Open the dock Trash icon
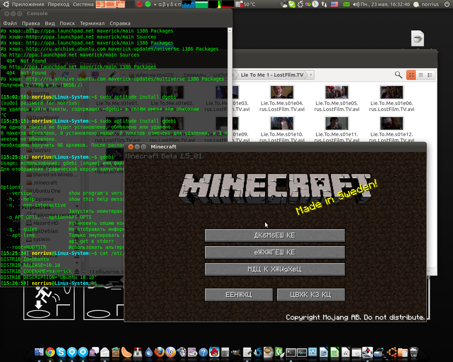This screenshot has height=362, width=453. coord(414,352)
